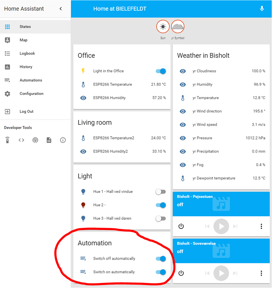272x288 pixels.
Task: Open the Info developer tool icon
Action: click(63, 140)
